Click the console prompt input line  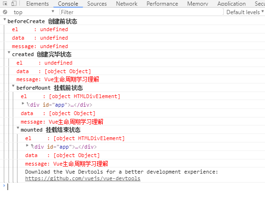coord(135,187)
